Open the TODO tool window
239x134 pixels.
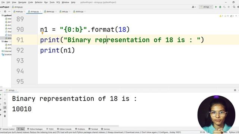(50, 129)
